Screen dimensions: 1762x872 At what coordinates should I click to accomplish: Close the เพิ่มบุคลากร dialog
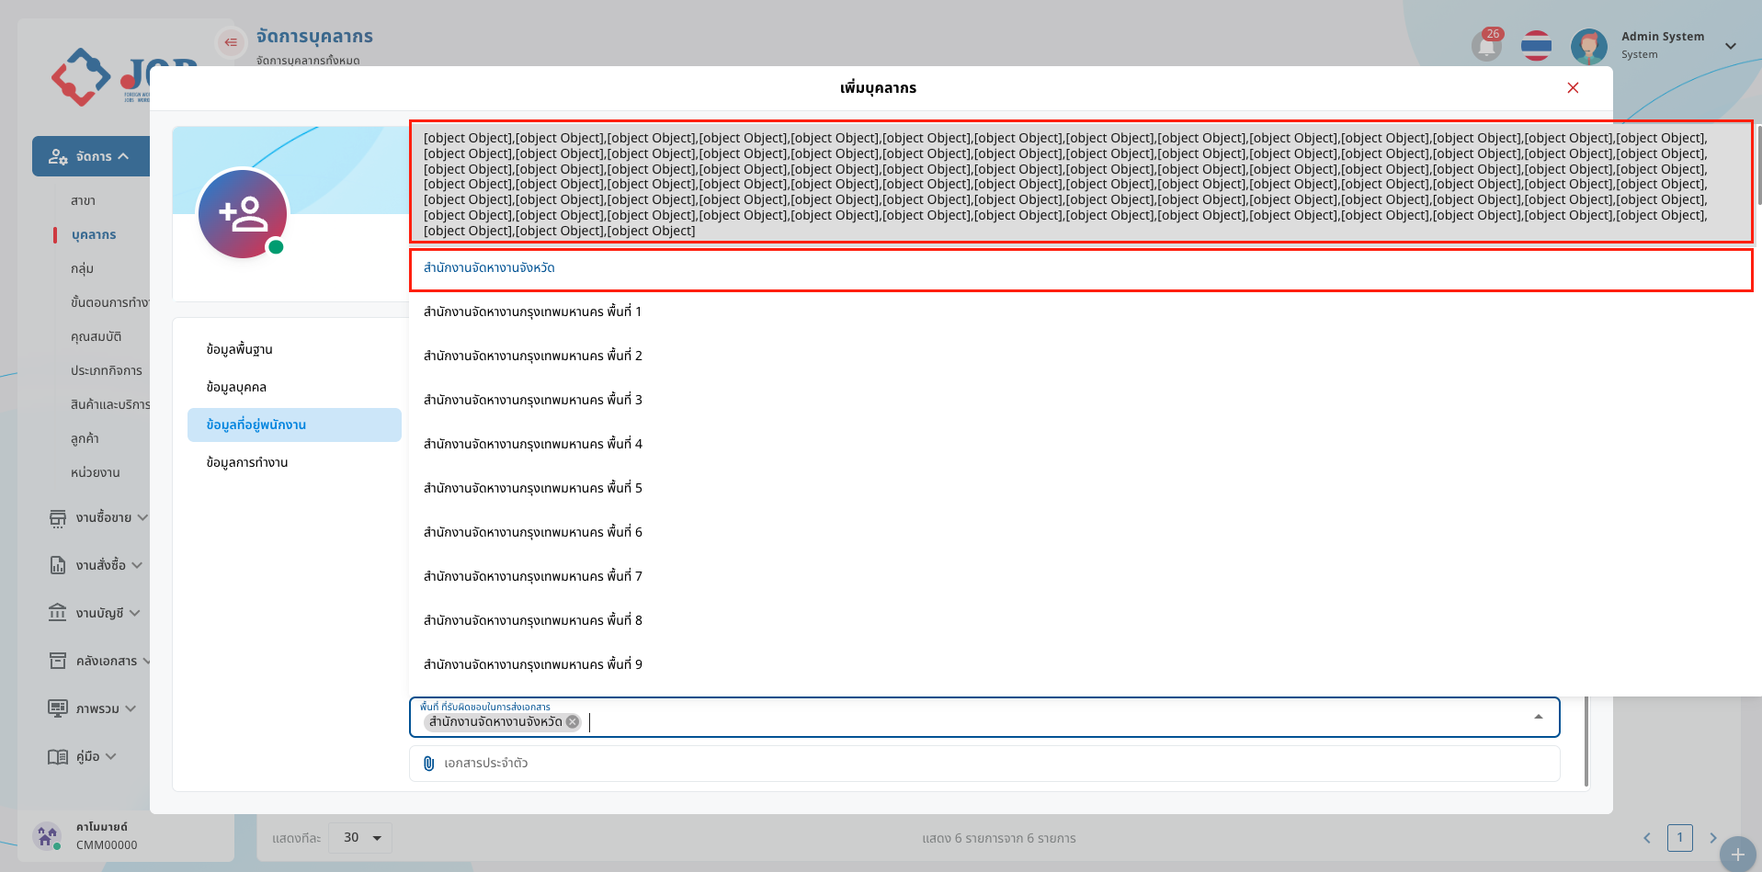click(x=1573, y=88)
